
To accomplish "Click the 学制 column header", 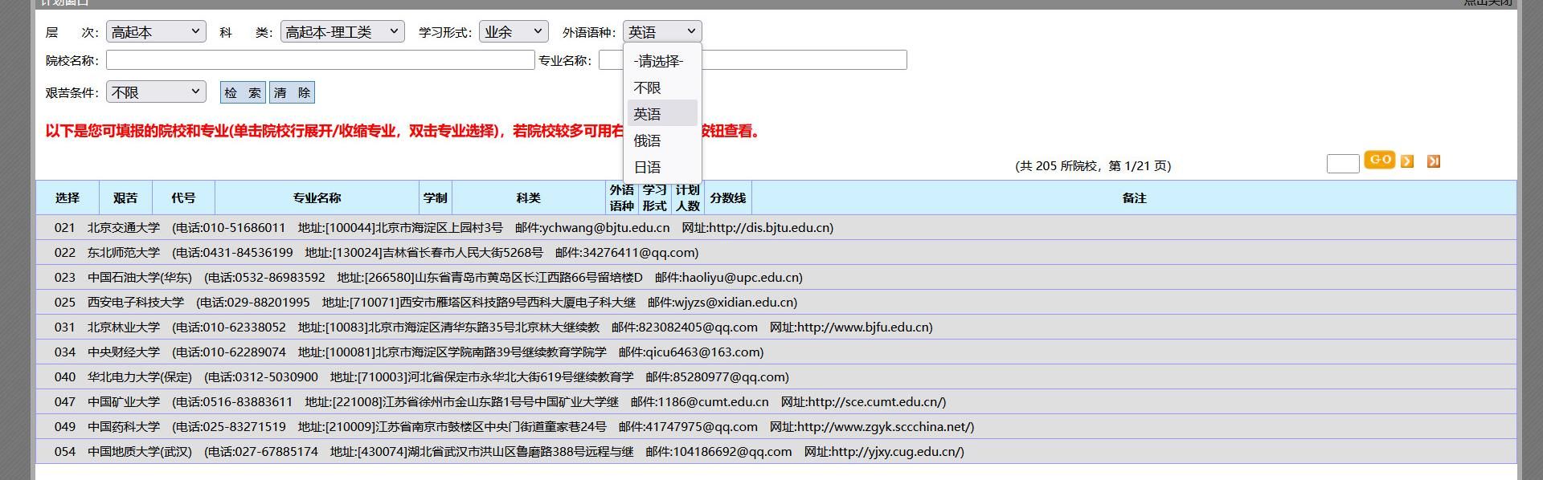I will [x=436, y=197].
